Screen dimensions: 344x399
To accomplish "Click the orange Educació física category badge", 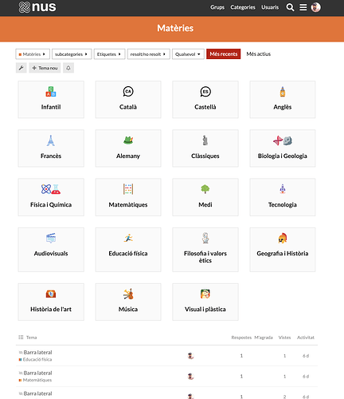I will [36, 359].
